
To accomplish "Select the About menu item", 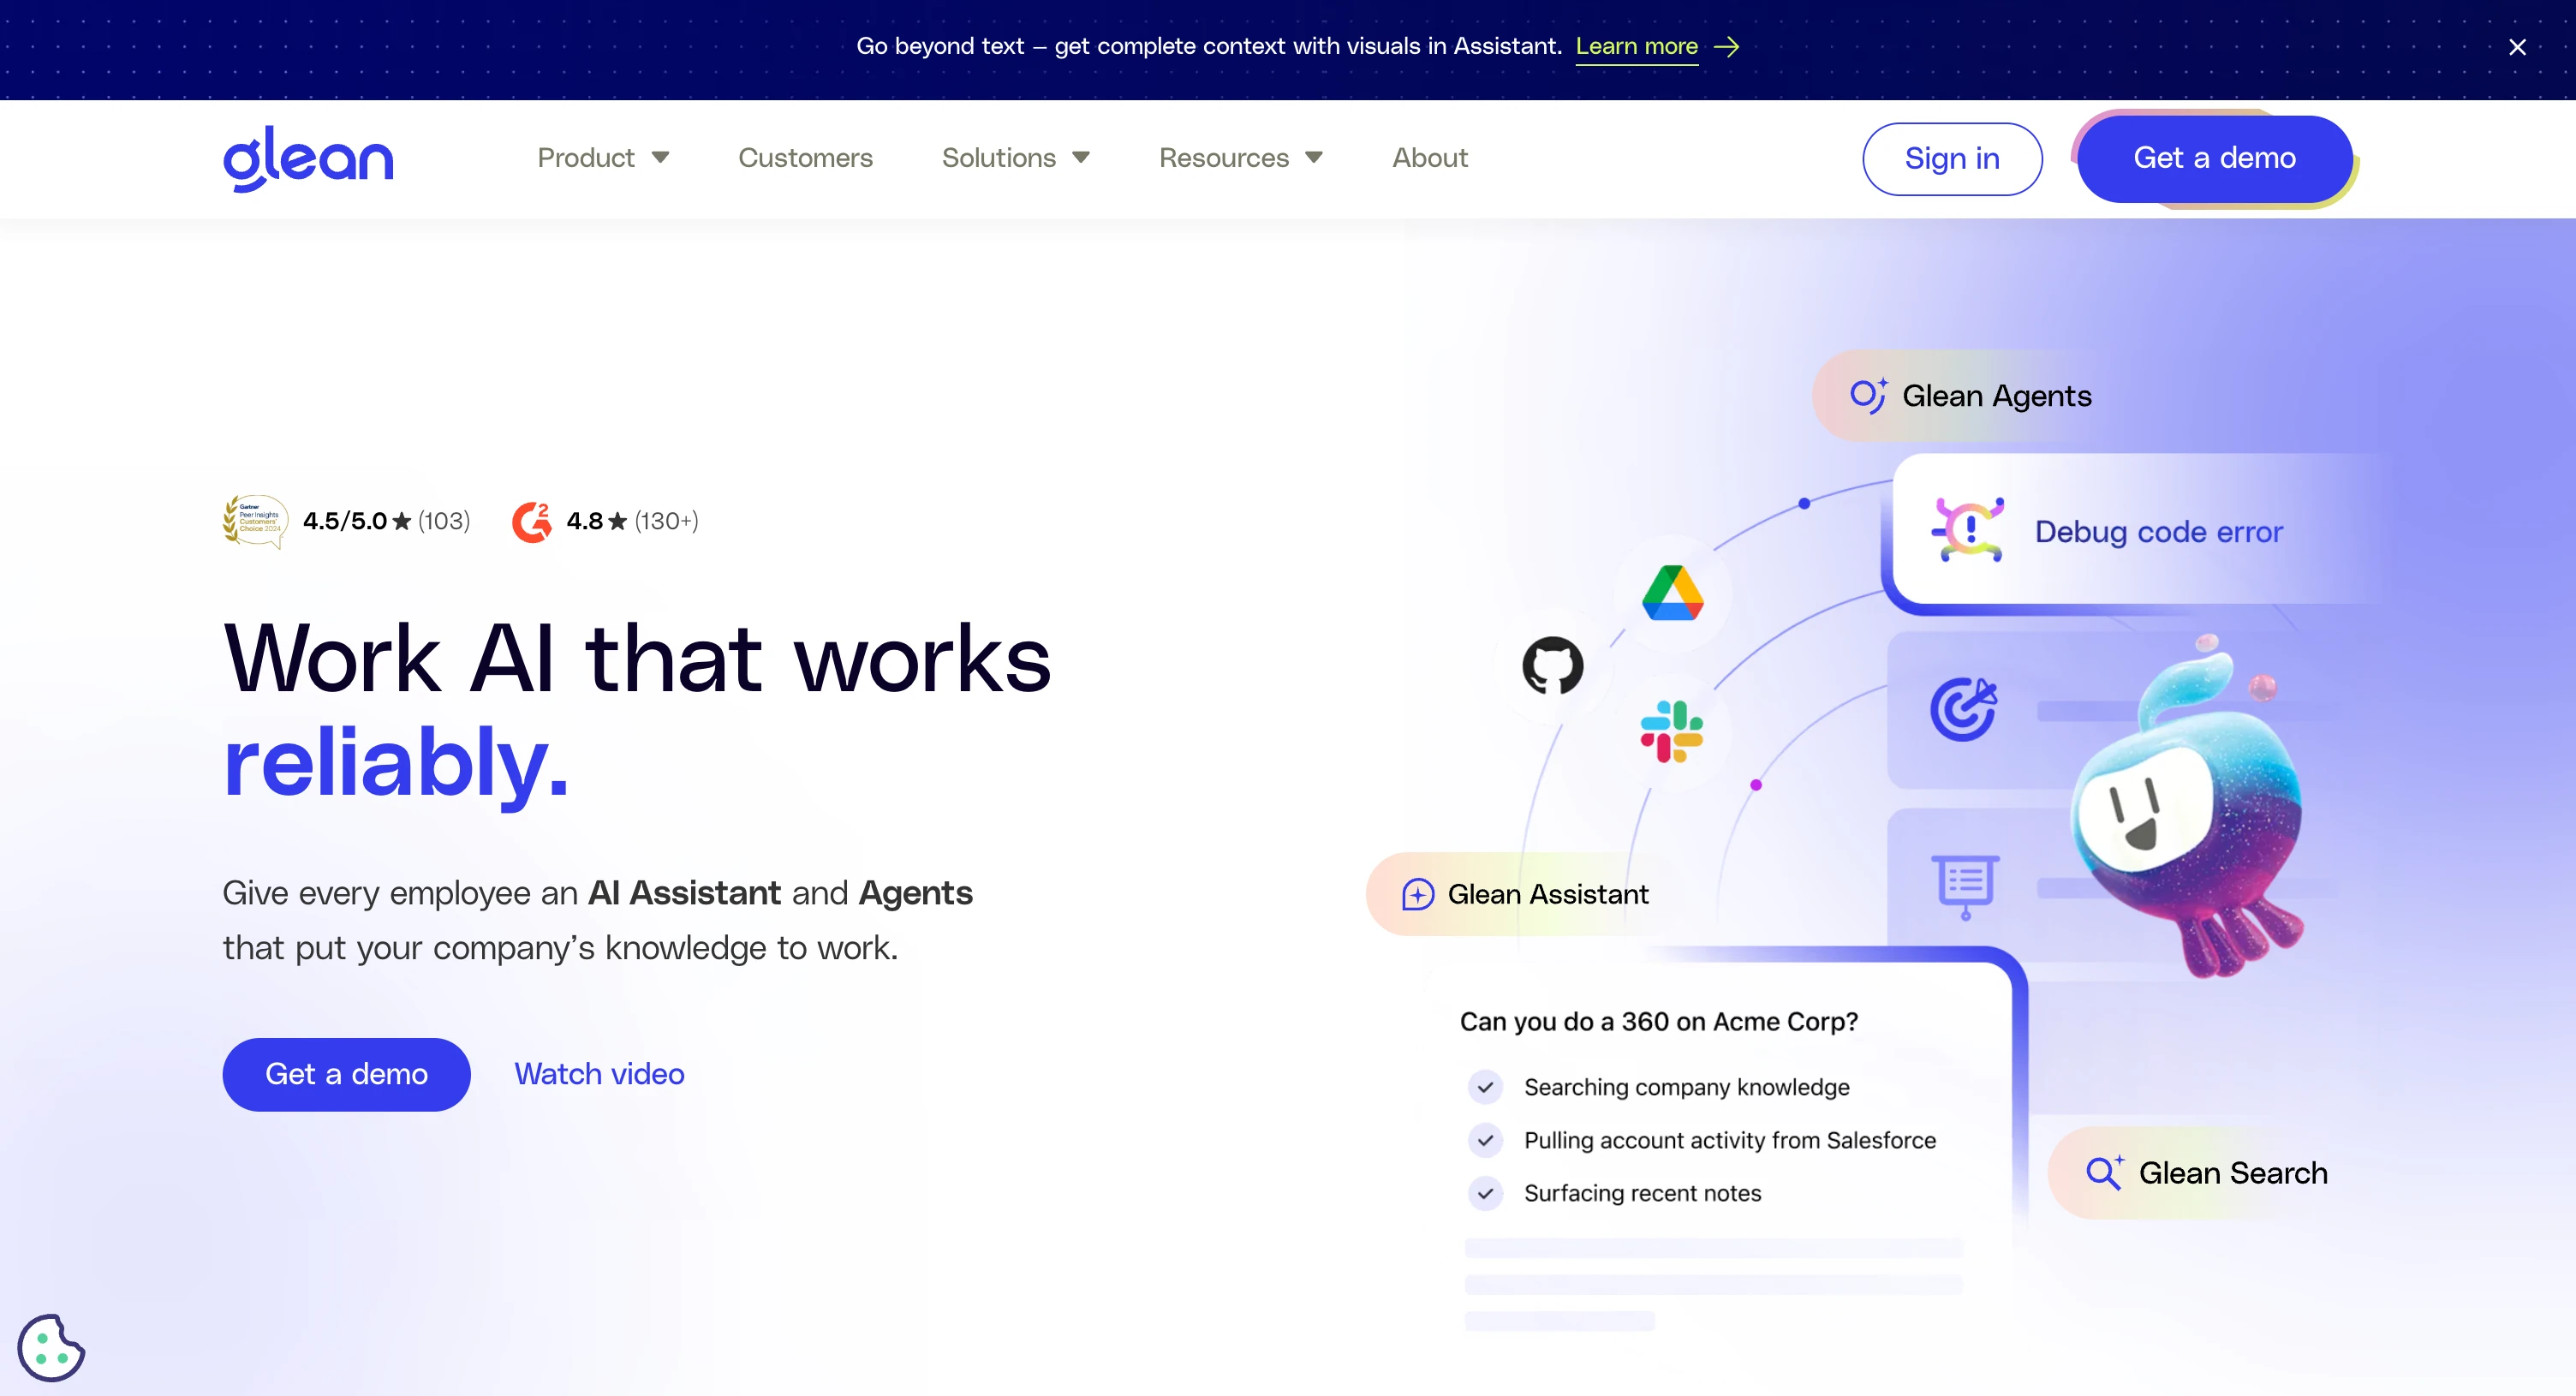I will coord(1429,158).
